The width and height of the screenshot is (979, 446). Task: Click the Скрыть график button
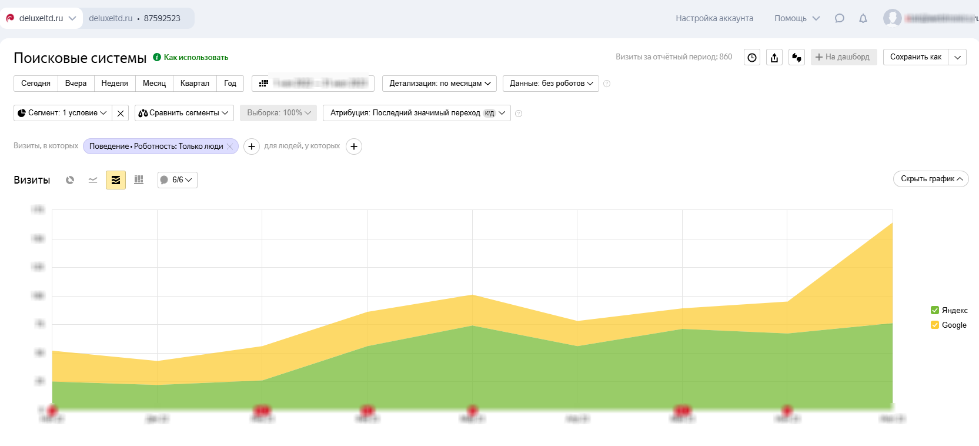pos(930,179)
